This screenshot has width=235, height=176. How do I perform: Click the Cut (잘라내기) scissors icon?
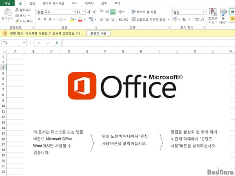coord(17,10)
